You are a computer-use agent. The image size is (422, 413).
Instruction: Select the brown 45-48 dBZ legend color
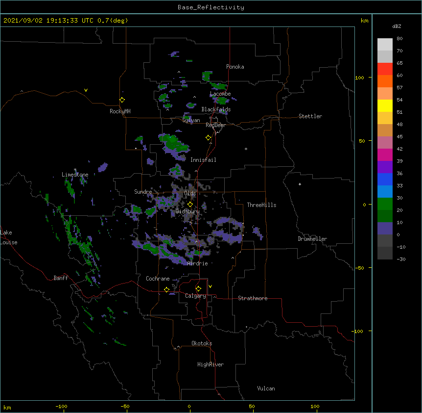tap(385, 130)
